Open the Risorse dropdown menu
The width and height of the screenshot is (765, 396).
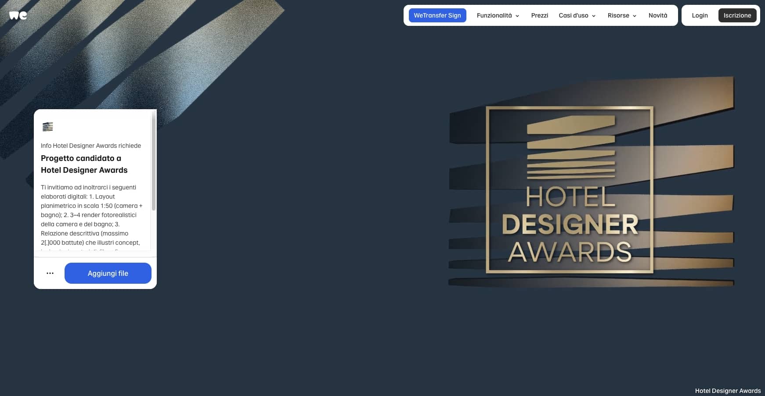pos(621,15)
